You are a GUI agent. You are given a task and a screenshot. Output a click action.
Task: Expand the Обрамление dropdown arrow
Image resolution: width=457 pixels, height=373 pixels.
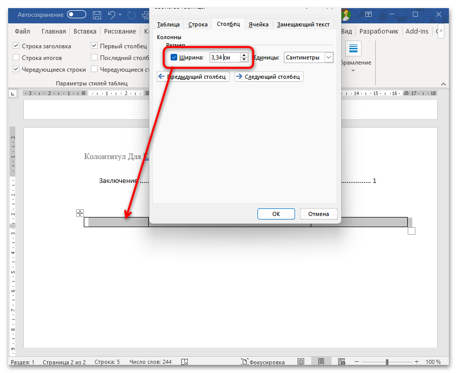[353, 70]
